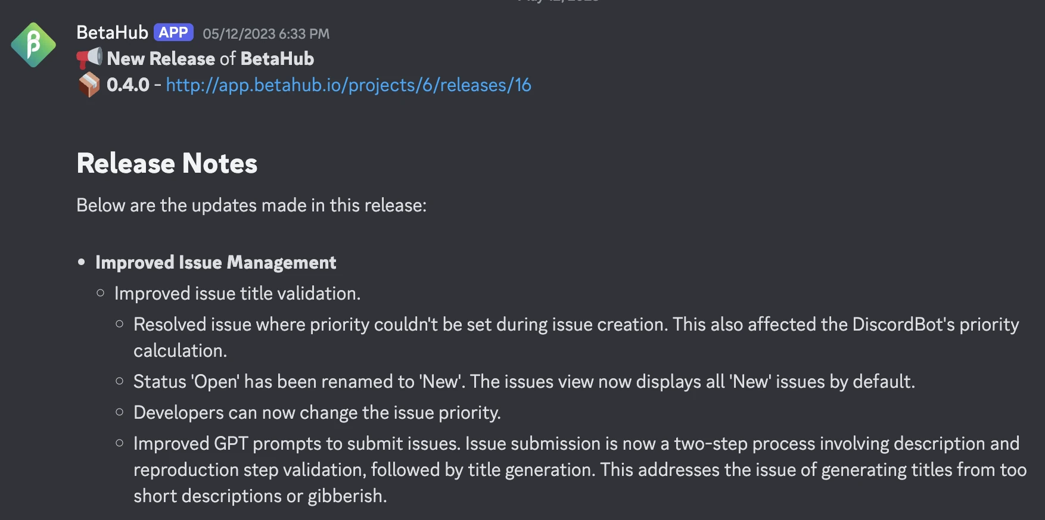Click the May 12 2023 date divider

point(554,2)
